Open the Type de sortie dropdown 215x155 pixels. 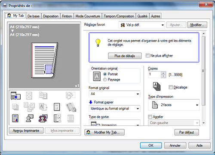(x=114, y=123)
